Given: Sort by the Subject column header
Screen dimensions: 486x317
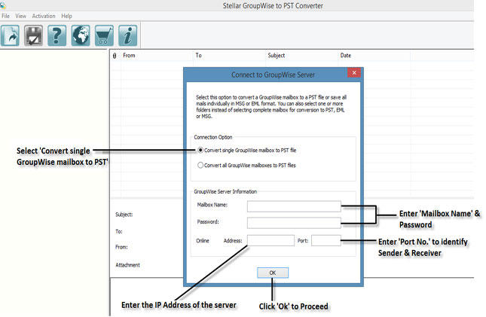Looking at the screenshot, I should click(277, 56).
